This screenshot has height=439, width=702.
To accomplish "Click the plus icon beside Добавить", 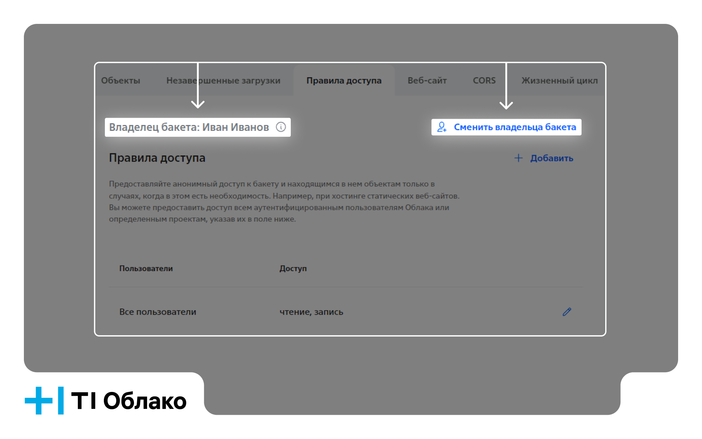I will coord(518,158).
